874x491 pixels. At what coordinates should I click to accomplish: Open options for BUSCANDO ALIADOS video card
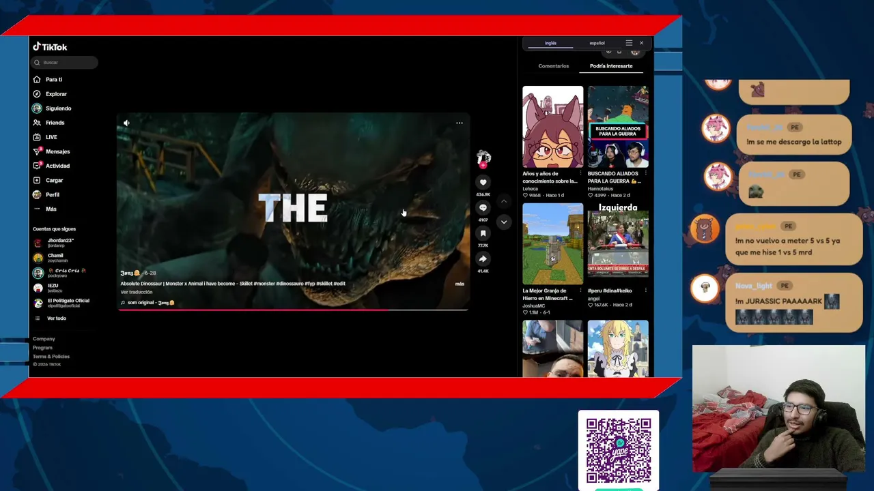pyautogui.click(x=645, y=173)
